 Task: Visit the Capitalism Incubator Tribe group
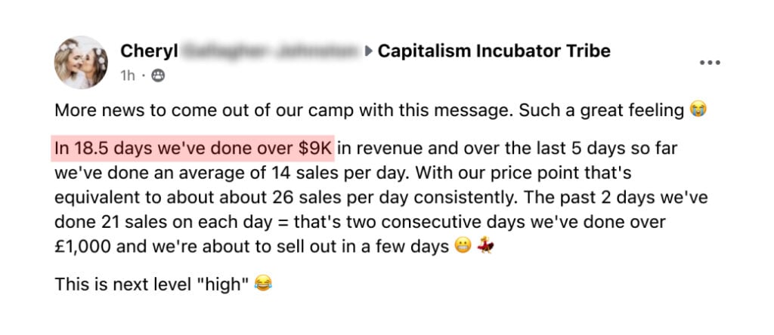pos(494,51)
